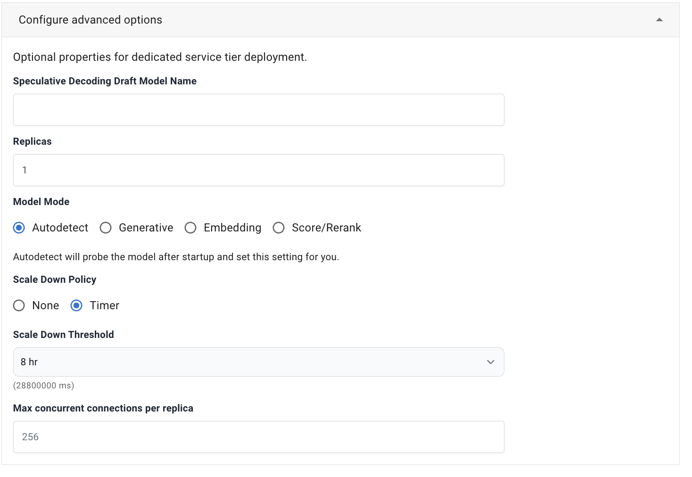Click the Replicas field label
This screenshot has height=477, width=692.
(33, 141)
